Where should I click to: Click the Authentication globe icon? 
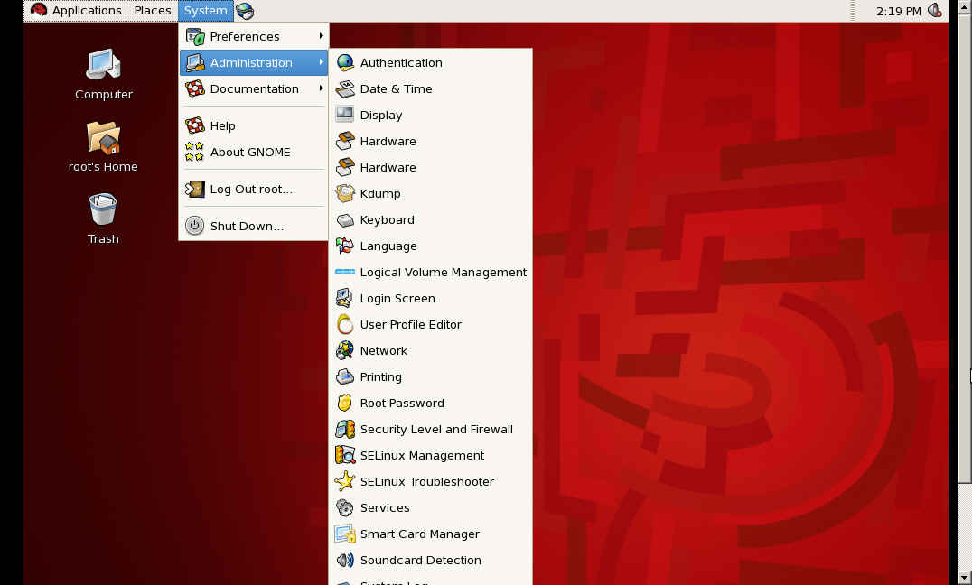345,62
